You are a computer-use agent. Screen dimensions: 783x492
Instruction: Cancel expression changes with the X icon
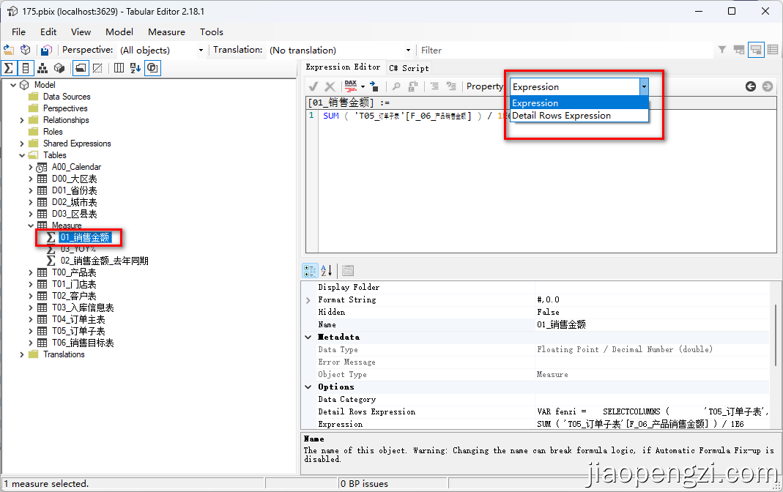click(330, 86)
